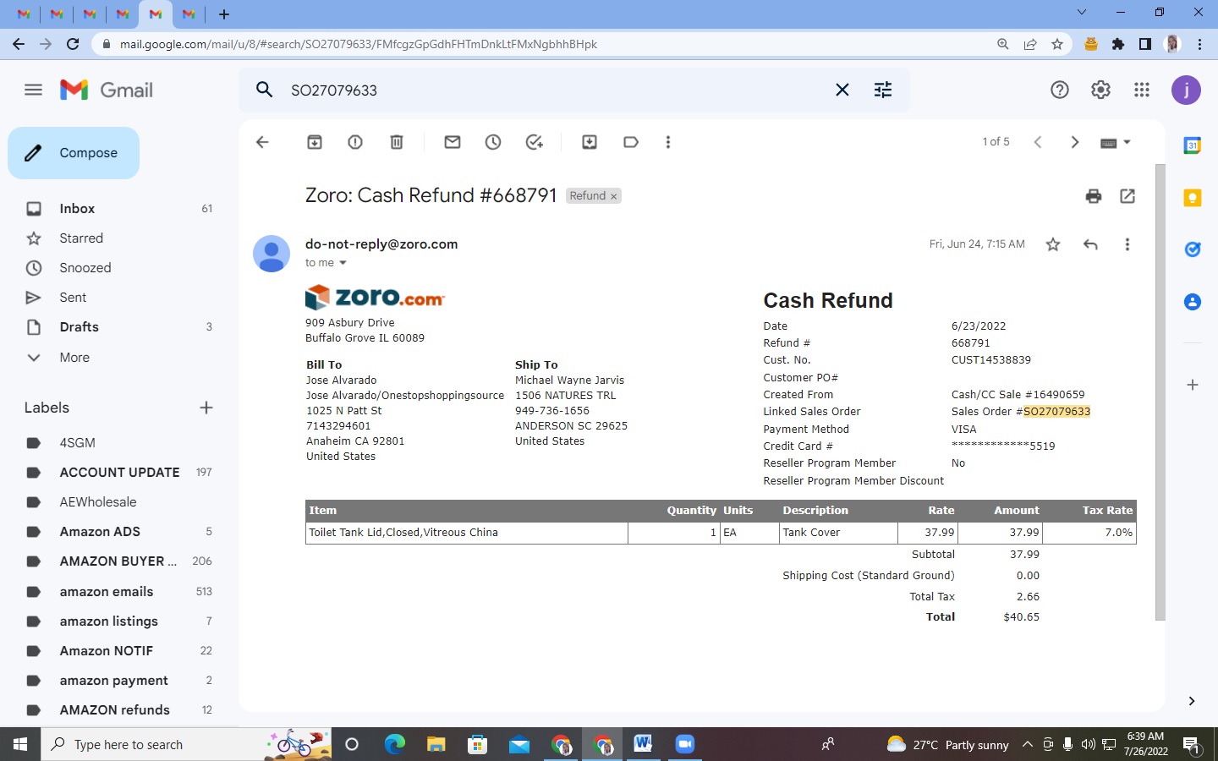
Task: Open Google account avatar
Action: [x=1186, y=90]
